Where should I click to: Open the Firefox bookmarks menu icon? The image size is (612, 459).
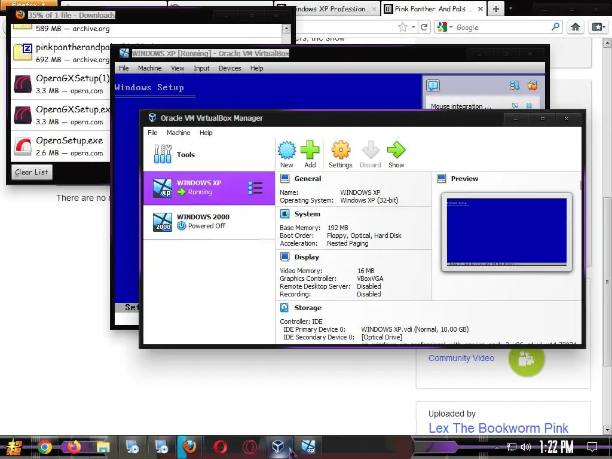coord(598,27)
